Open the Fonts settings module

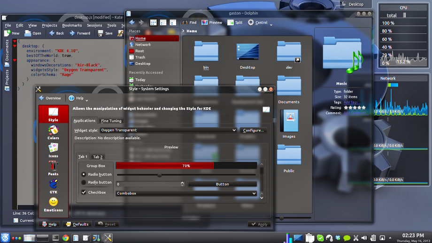[53, 168]
